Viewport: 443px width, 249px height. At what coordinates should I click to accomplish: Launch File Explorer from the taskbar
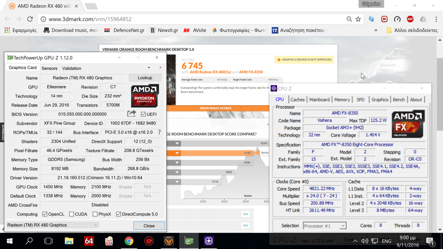tap(69, 241)
